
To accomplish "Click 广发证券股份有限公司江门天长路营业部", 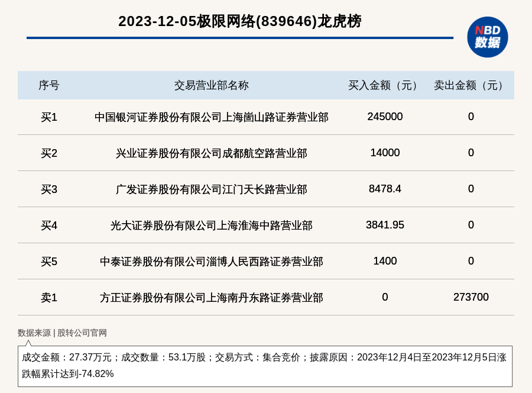I will tap(212, 189).
